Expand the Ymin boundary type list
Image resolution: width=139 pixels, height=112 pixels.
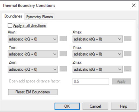(x=33, y=54)
